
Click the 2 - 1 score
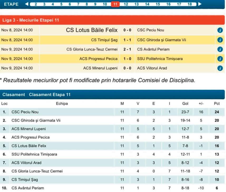pyautogui.click(x=127, y=49)
